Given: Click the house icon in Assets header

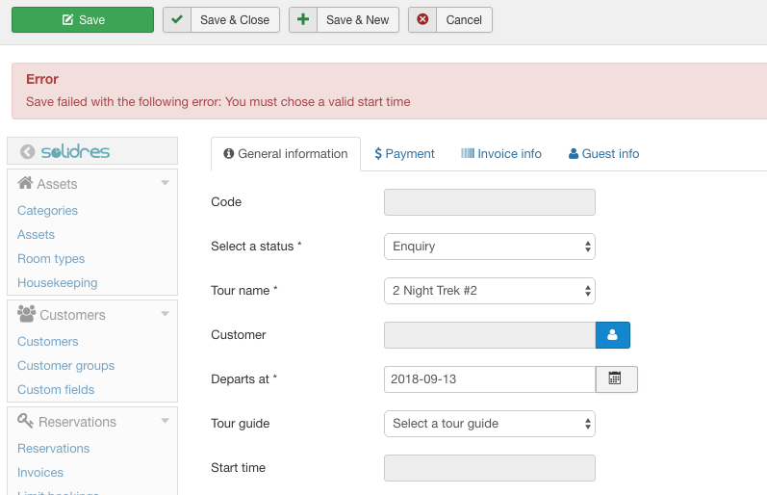Looking at the screenshot, I should click(25, 183).
